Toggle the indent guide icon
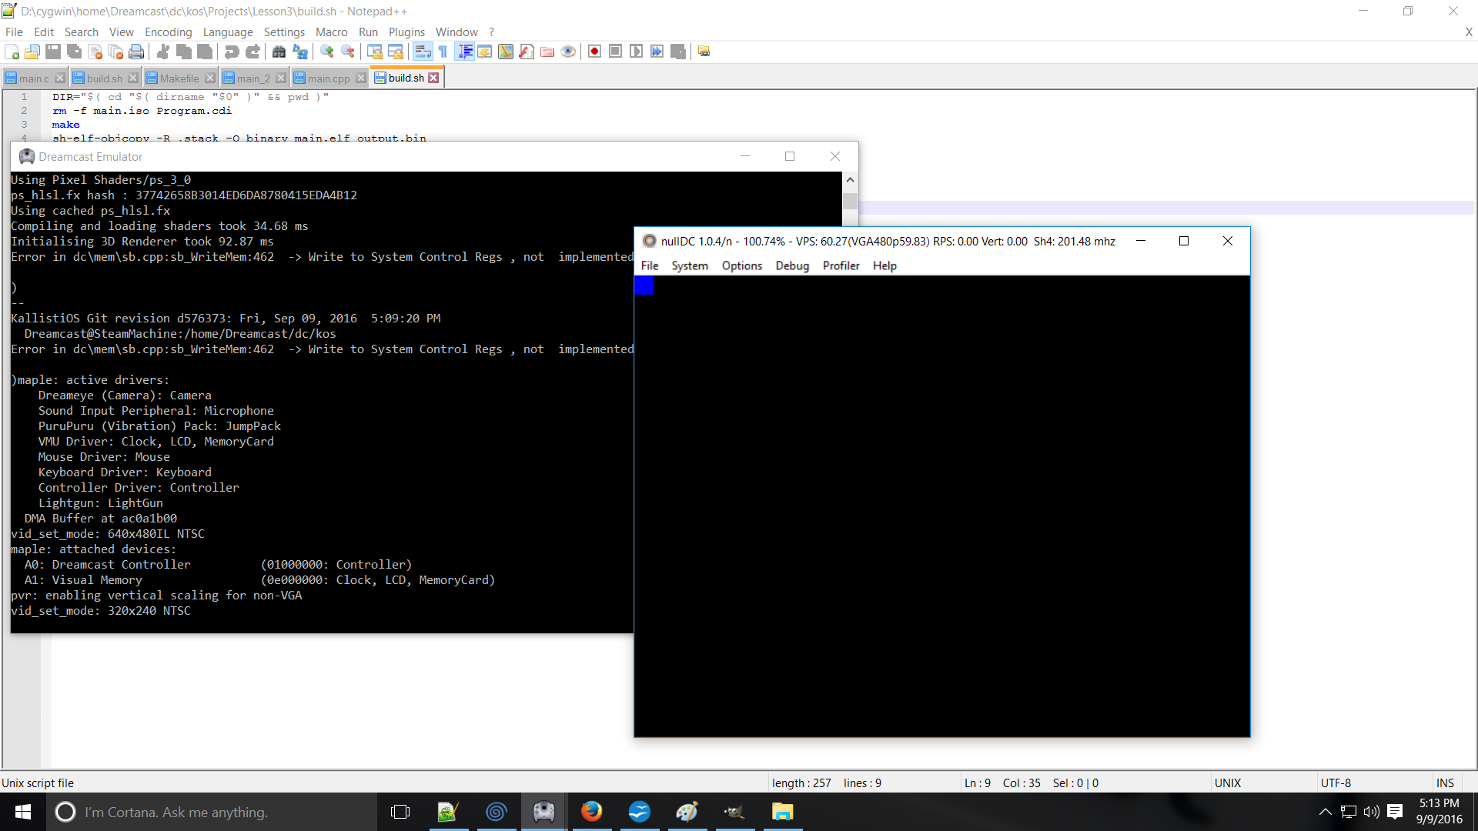The width and height of the screenshot is (1478, 831). coord(465,52)
